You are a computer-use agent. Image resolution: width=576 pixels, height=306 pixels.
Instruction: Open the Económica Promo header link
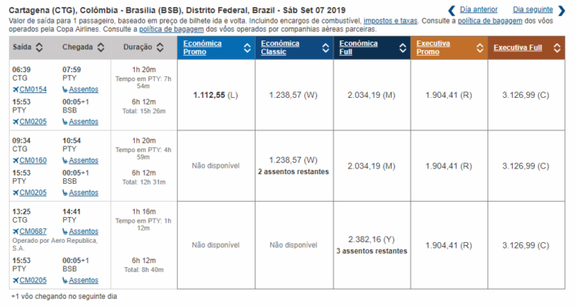[x=202, y=48]
